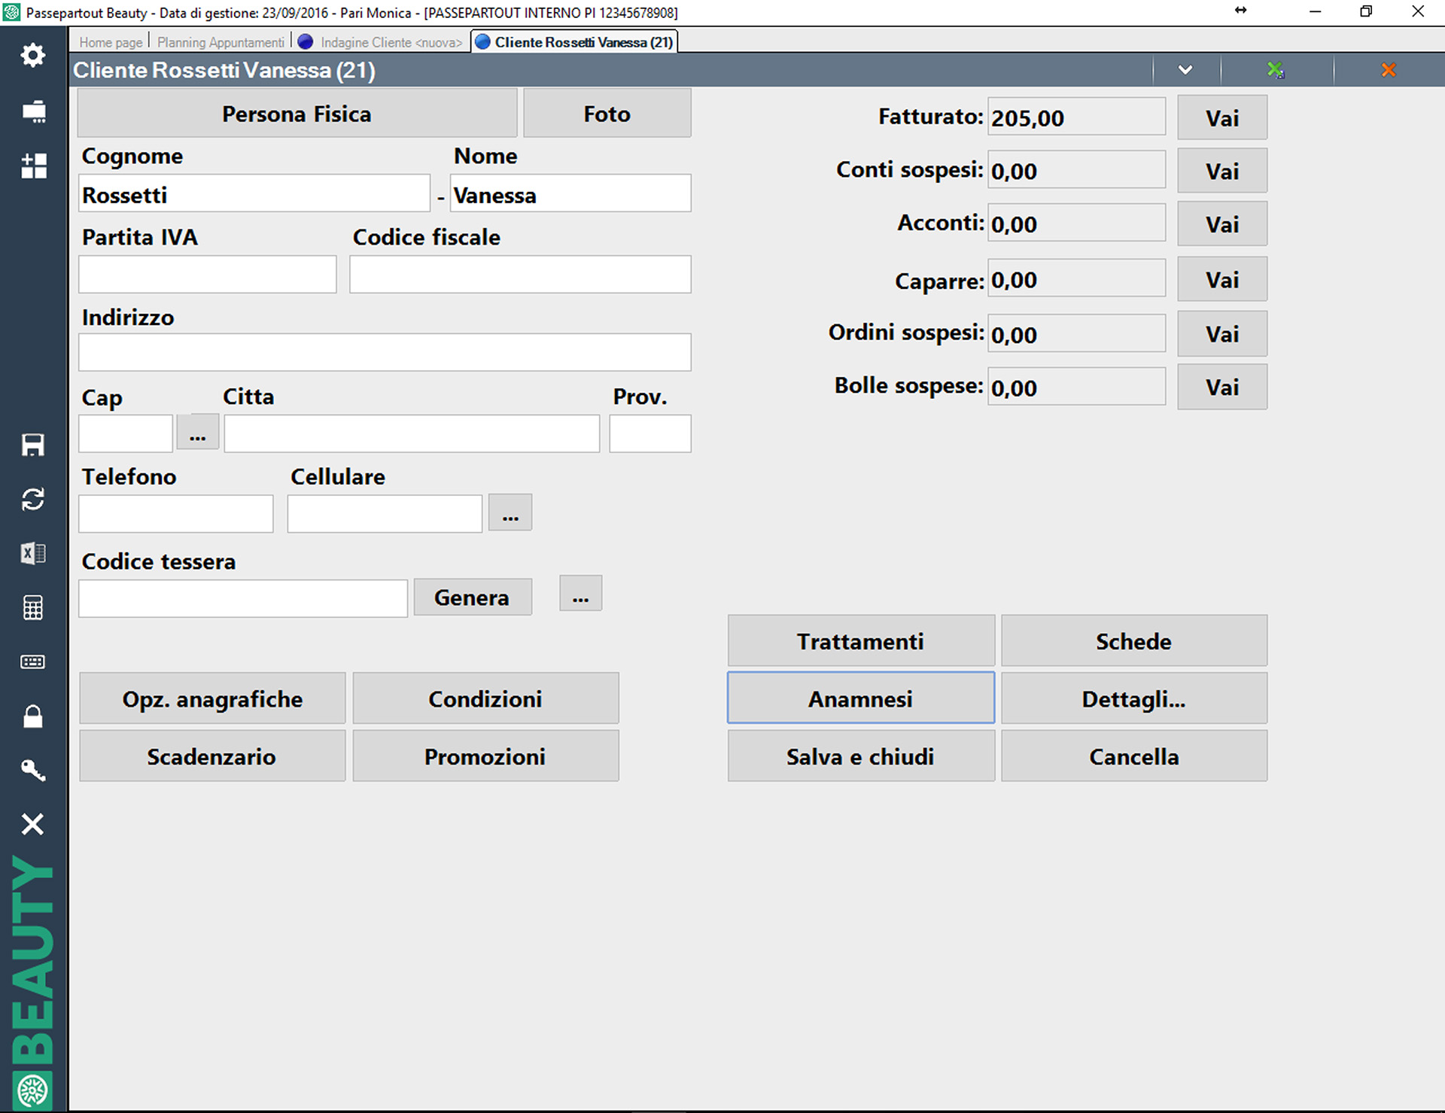Switch to Planning Appuntamenti tab
Image resolution: width=1445 pixels, height=1113 pixels.
(221, 43)
